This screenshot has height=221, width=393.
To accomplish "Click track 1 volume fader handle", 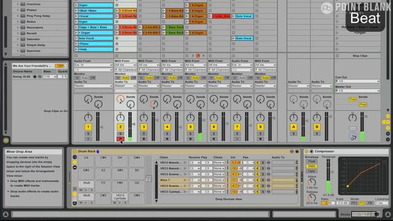I will point(102,127).
